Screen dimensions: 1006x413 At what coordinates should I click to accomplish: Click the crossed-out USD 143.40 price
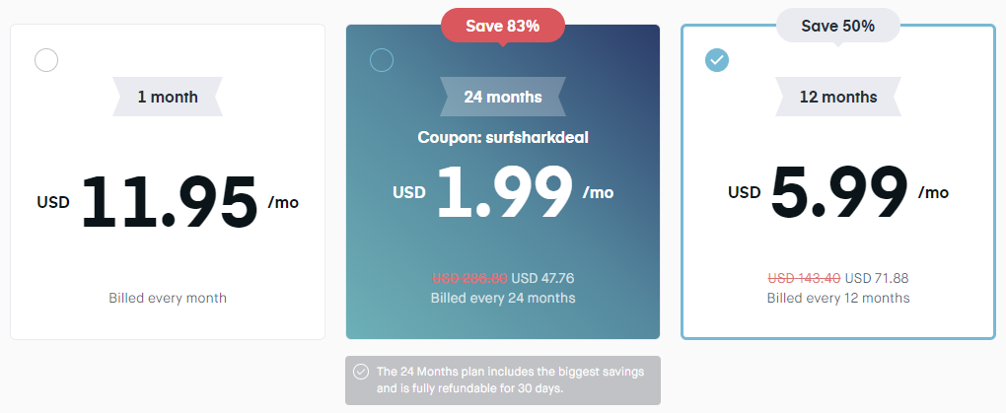tap(804, 279)
